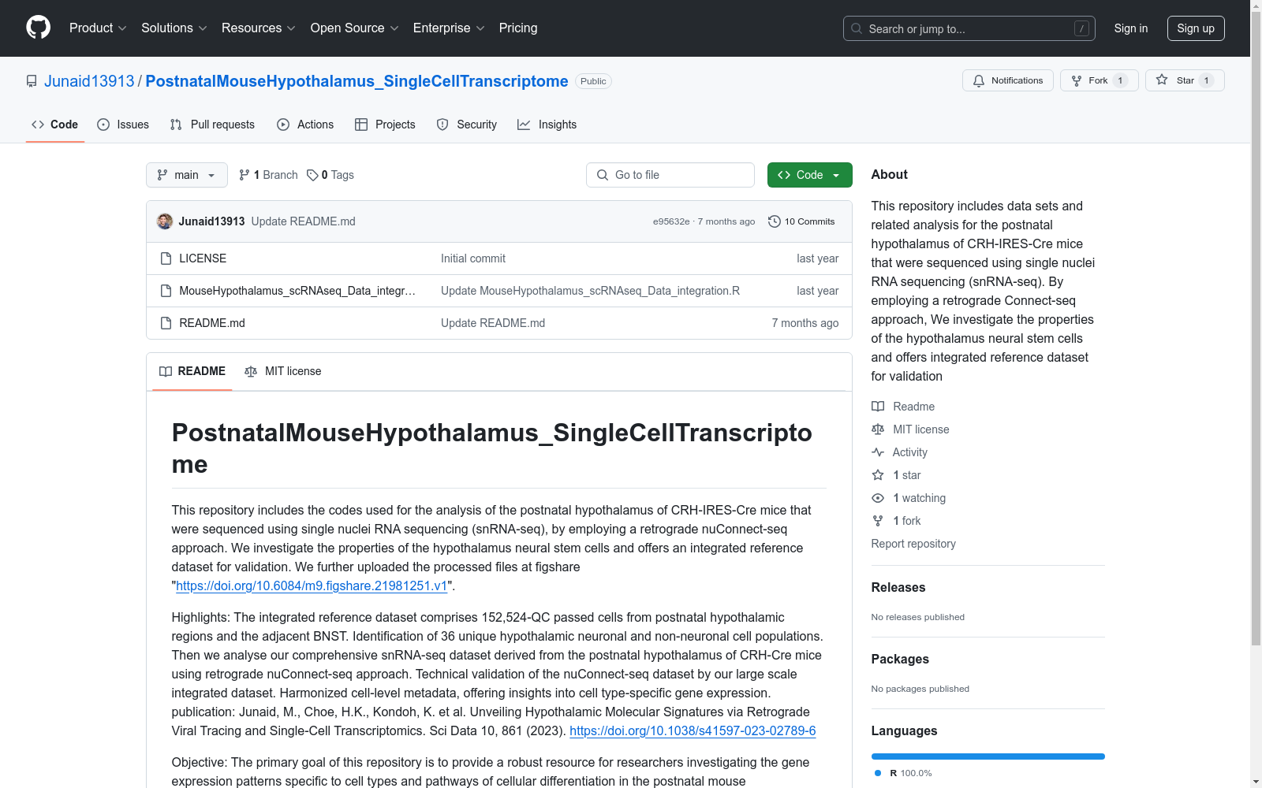
Task: Click the scale icon next to MIT license in About
Action: click(878, 429)
